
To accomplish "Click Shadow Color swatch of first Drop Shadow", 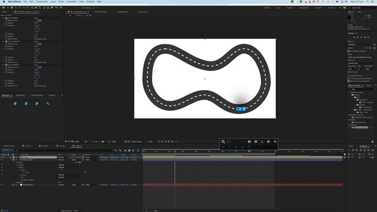I will (x=36, y=21).
